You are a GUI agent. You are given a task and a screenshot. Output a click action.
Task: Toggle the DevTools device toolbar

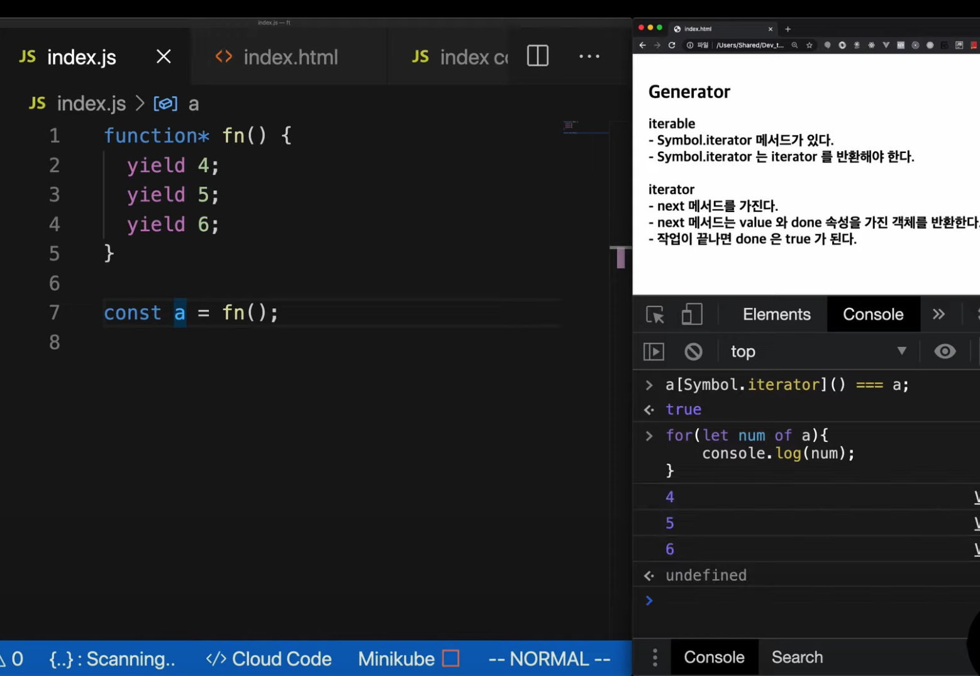[x=692, y=314]
